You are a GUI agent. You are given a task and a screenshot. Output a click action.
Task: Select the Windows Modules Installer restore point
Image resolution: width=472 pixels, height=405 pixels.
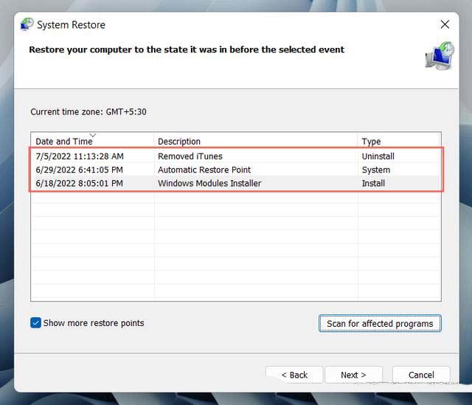pyautogui.click(x=209, y=183)
